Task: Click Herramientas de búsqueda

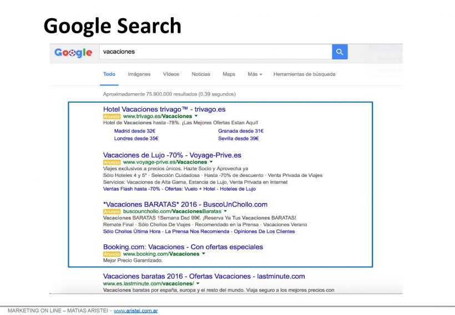Action: click(x=304, y=74)
